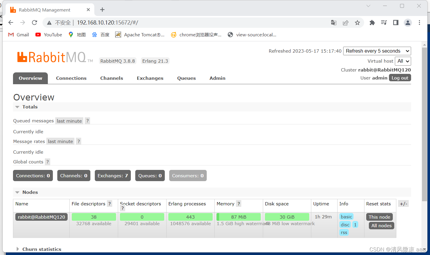Open the Chrome three-dot menu
Image resolution: width=430 pixels, height=255 pixels.
(x=419, y=22)
